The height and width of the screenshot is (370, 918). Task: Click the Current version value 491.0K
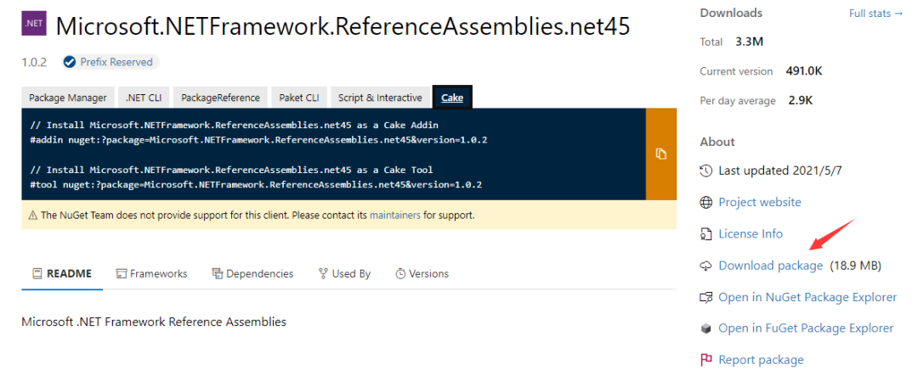point(804,71)
